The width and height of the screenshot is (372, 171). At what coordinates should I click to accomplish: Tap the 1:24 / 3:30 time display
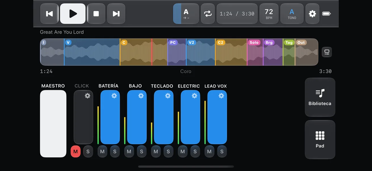[x=237, y=14]
